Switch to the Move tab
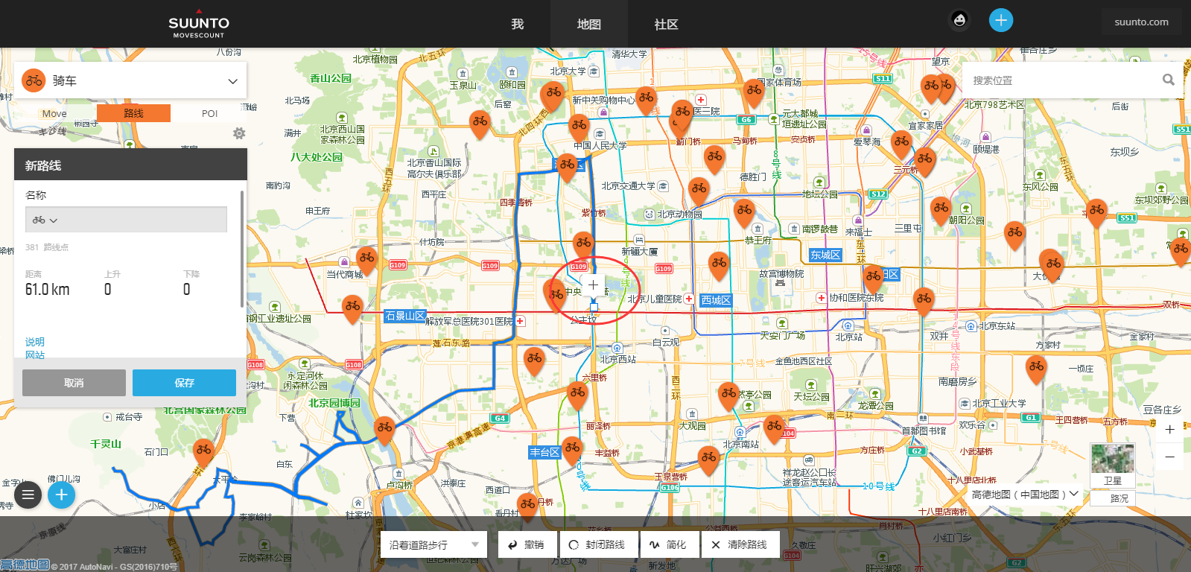The height and width of the screenshot is (572, 1191). (54, 113)
